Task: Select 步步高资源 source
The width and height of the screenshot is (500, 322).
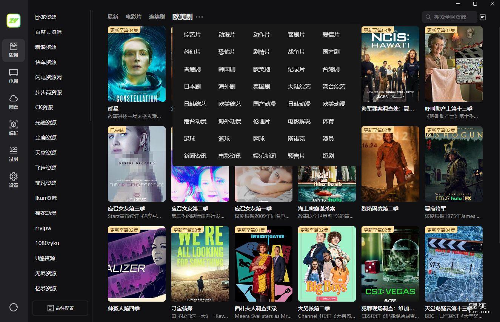Action: coord(49,92)
